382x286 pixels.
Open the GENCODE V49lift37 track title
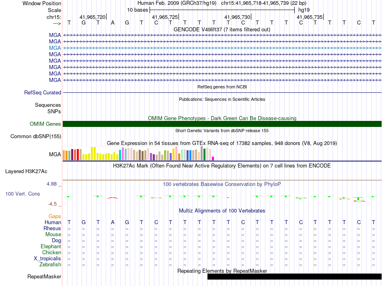(x=222, y=29)
